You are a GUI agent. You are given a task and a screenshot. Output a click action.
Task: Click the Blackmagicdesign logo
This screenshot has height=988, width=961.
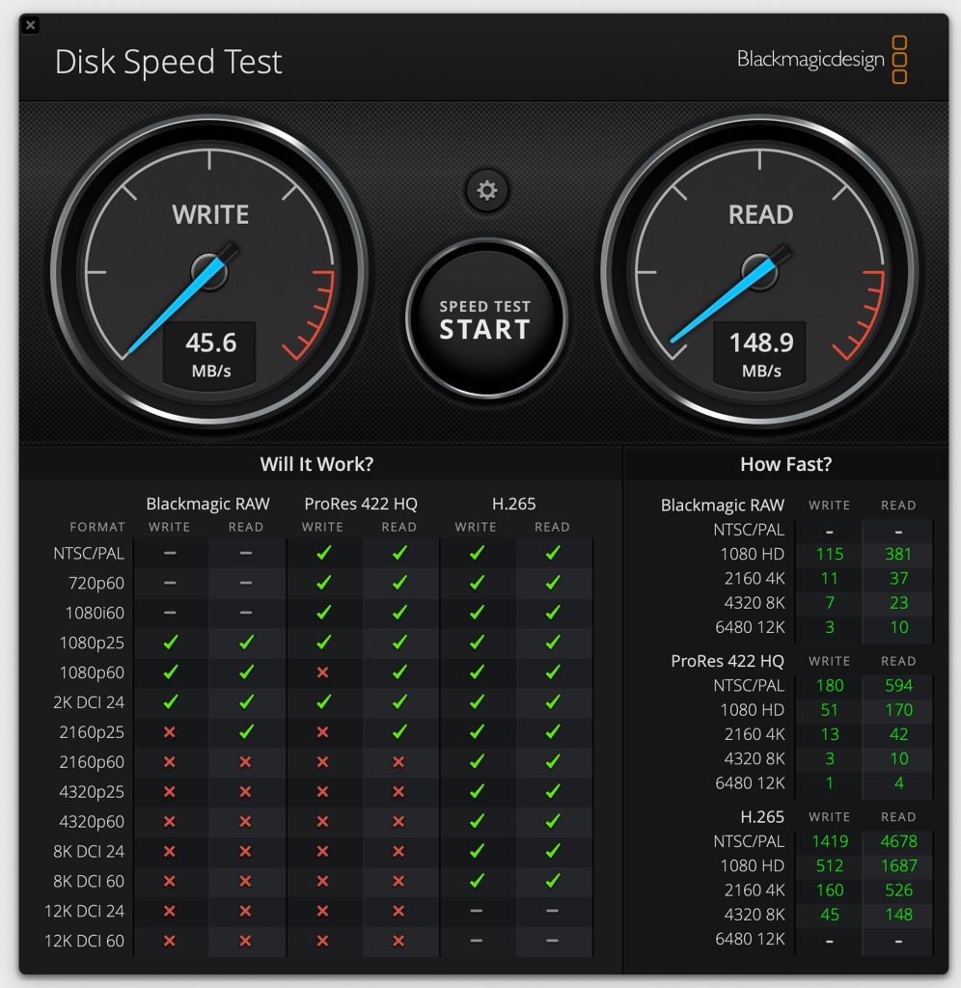[x=822, y=60]
